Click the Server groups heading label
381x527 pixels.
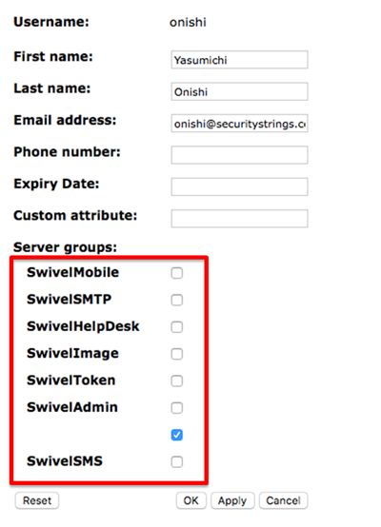[66, 247]
